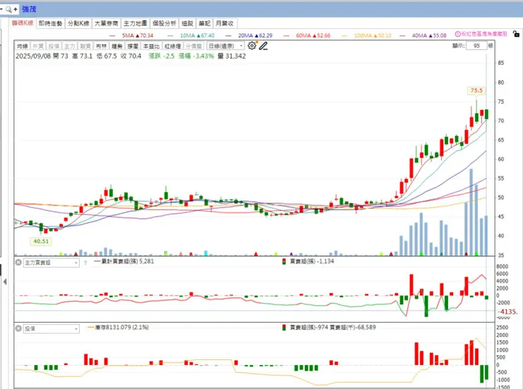
Task: Click the 20MA legend entry
Action: 249,35
